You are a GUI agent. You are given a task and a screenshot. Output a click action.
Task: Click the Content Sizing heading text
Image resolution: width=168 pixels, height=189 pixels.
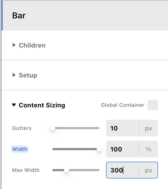tap(42, 105)
